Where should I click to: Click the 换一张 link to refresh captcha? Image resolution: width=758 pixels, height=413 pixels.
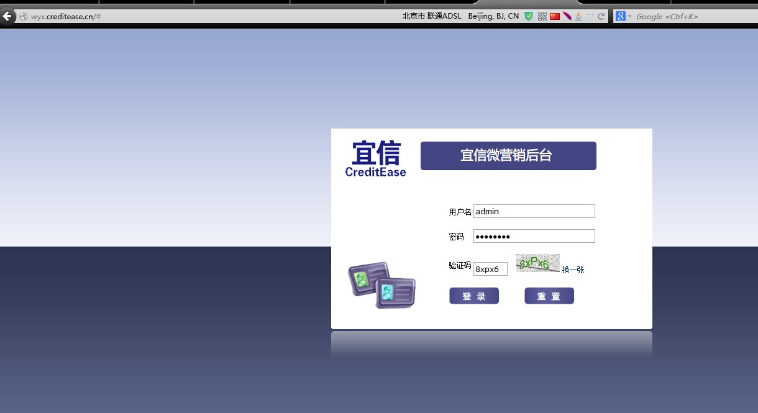(x=573, y=270)
